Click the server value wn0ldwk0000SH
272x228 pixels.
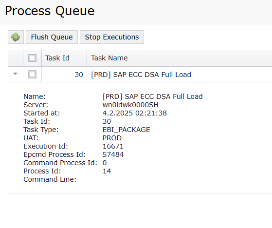(x=130, y=105)
